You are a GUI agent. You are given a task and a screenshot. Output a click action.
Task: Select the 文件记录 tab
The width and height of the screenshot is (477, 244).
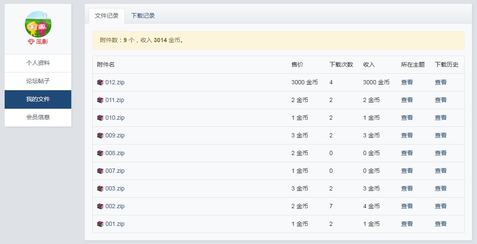point(107,16)
